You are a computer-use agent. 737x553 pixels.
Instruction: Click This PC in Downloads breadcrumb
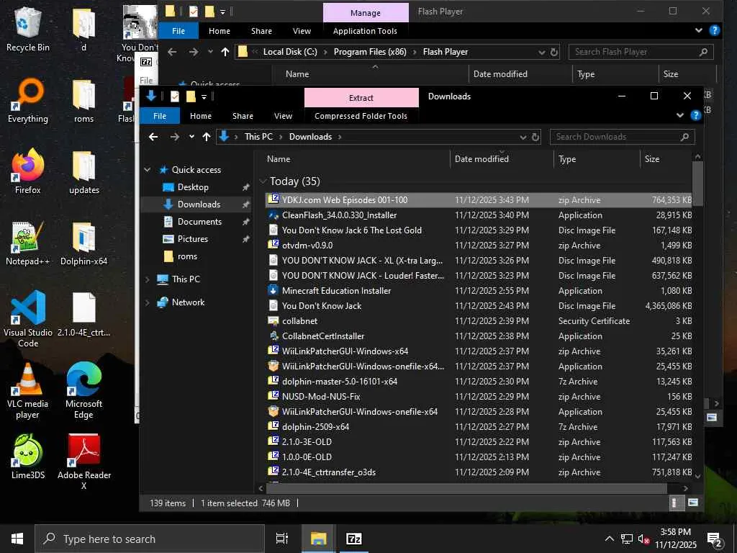click(258, 137)
